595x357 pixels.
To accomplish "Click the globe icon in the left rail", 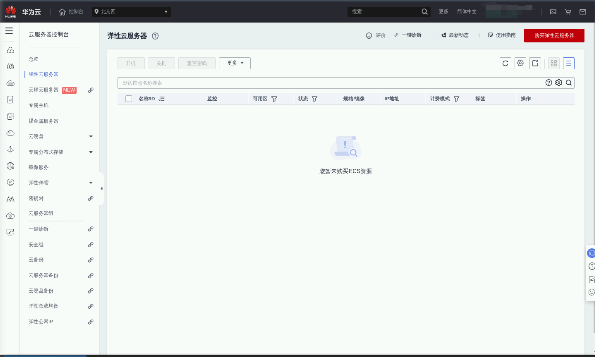I will coord(10,166).
